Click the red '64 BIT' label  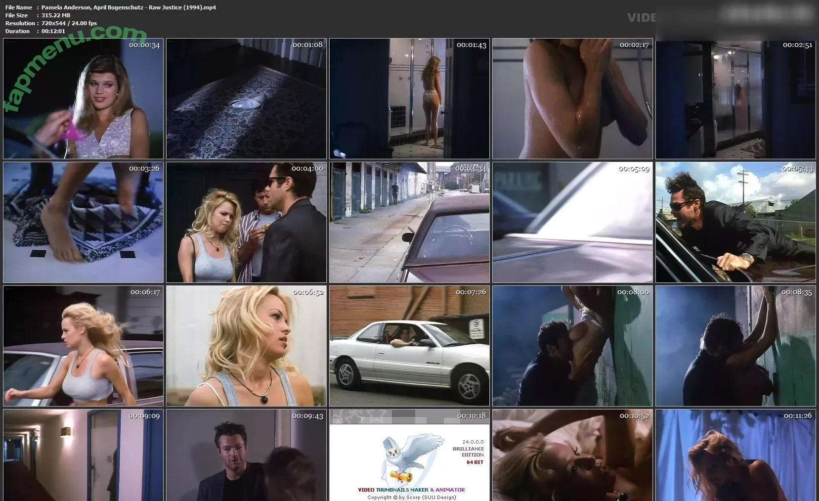(x=475, y=462)
